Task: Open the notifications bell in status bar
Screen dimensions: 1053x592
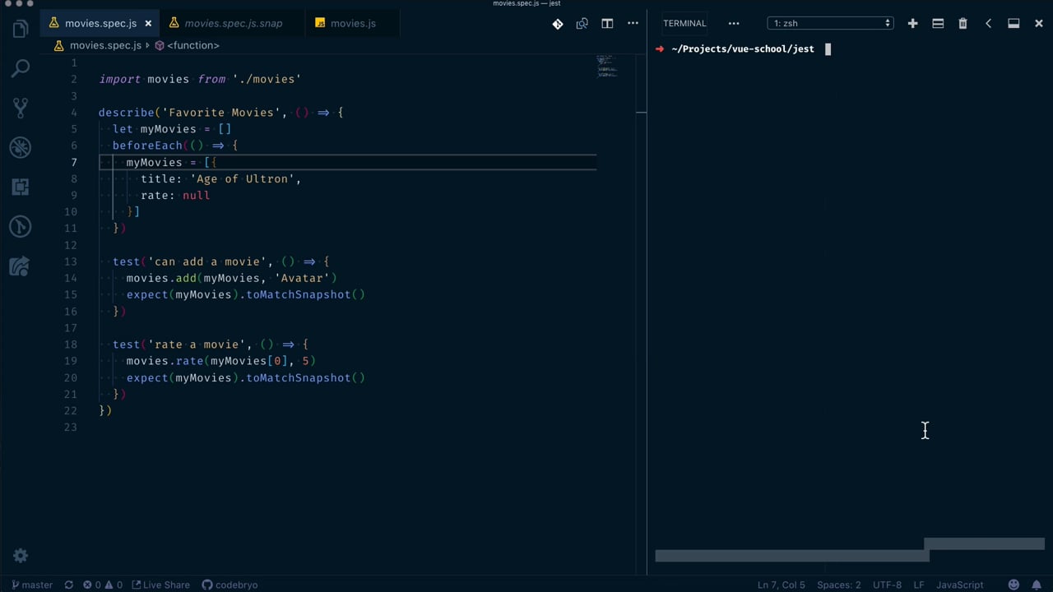Action: pyautogui.click(x=1037, y=585)
